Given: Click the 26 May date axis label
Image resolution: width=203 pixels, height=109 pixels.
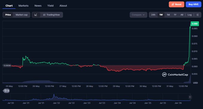Looking at the screenshot, I should (36, 86).
